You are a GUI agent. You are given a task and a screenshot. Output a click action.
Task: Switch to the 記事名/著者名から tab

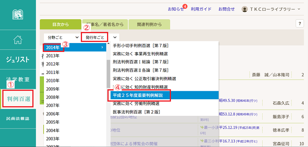click(x=105, y=25)
